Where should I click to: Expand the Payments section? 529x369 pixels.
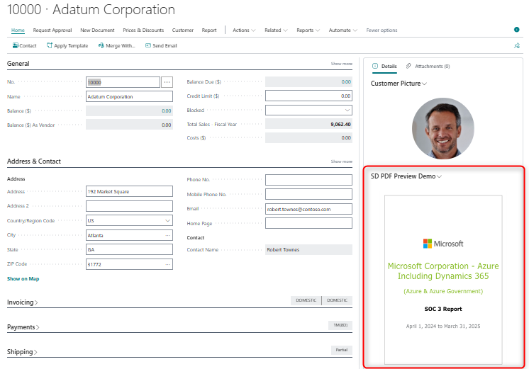click(x=23, y=327)
